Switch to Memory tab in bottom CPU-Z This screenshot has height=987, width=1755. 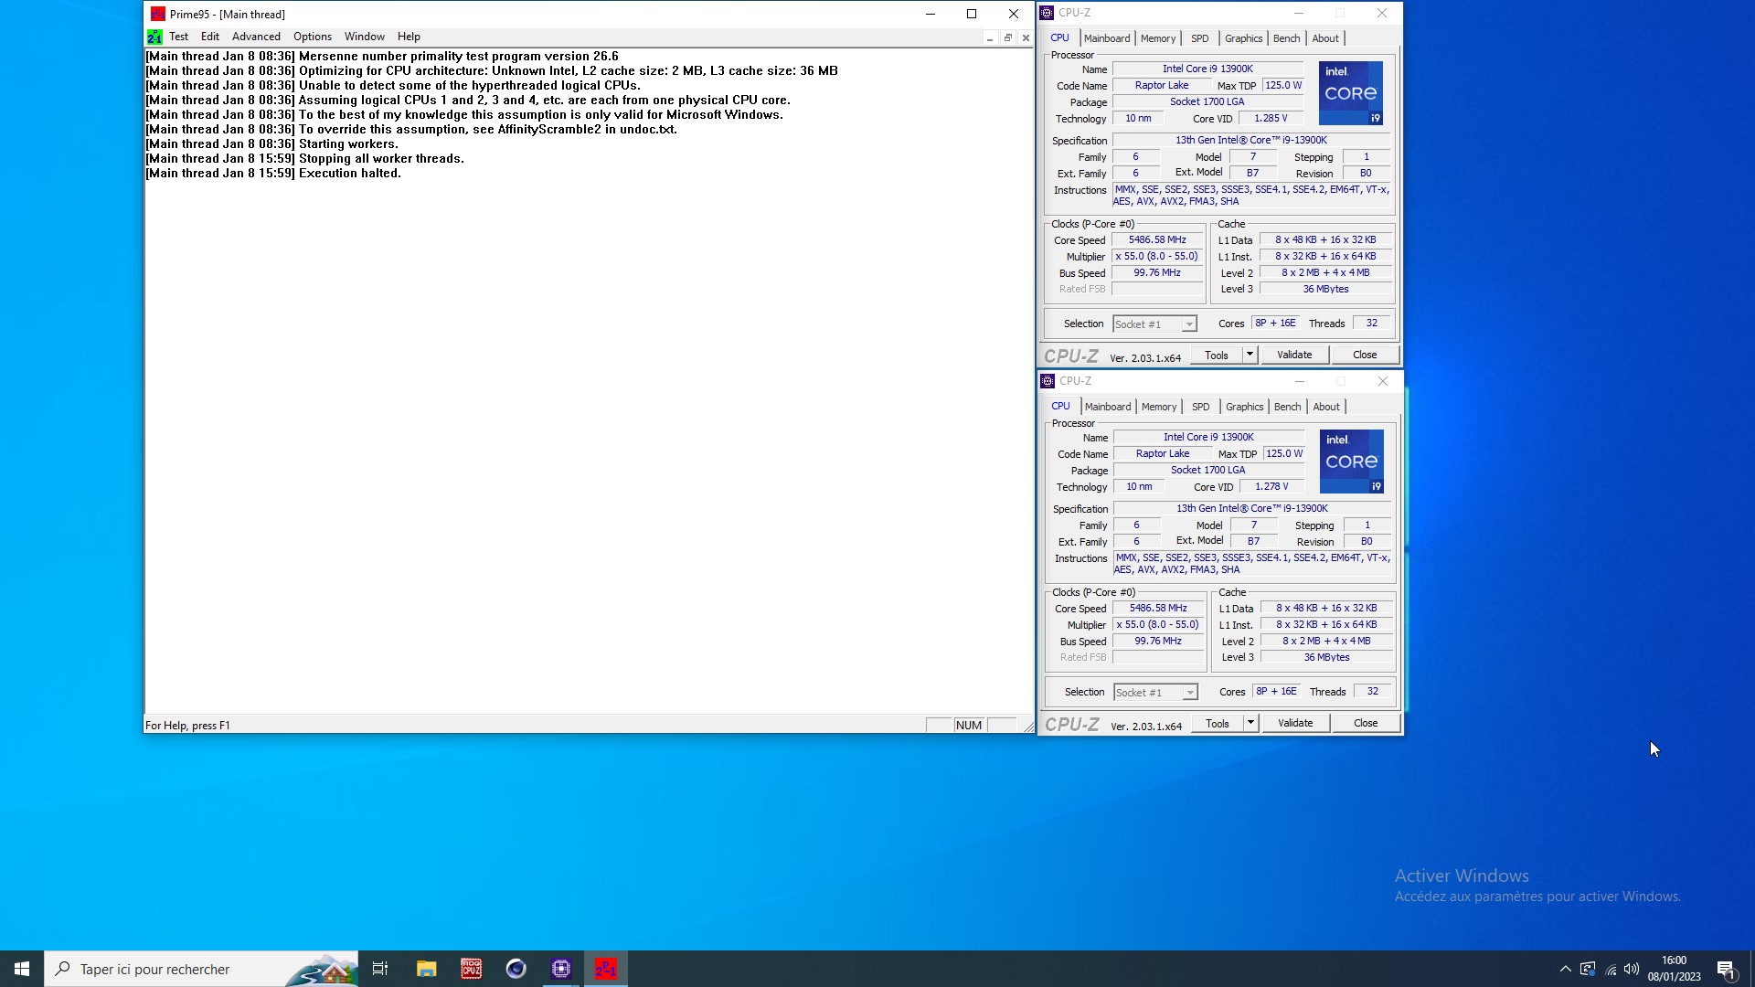tap(1159, 407)
